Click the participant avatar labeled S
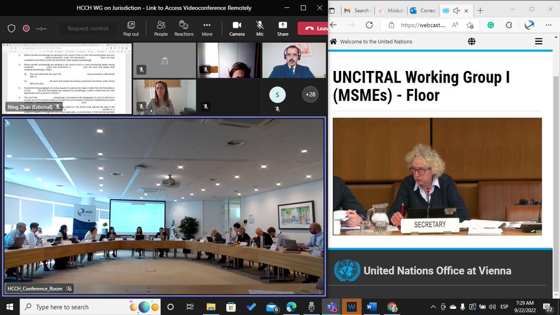 tap(277, 95)
